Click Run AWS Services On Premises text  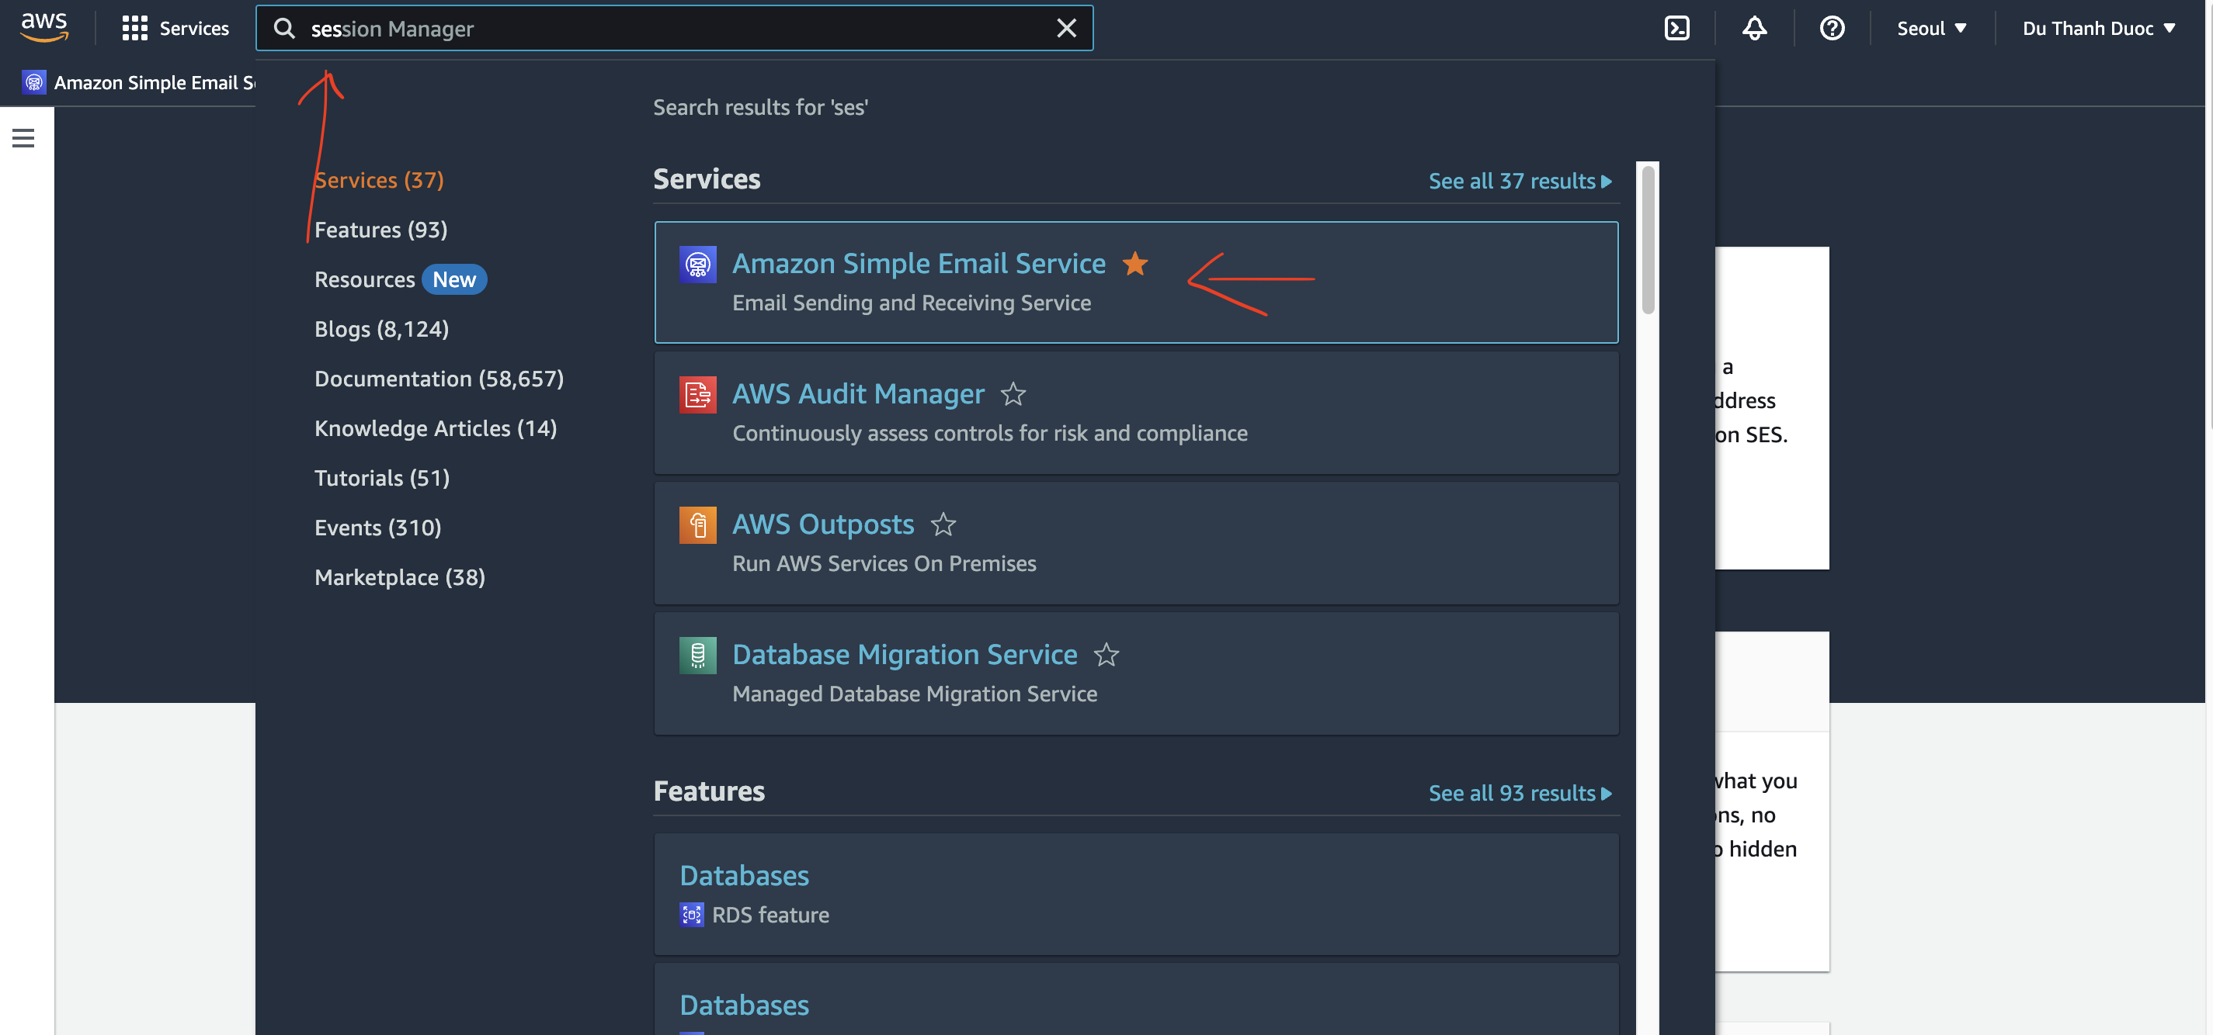pos(884,564)
